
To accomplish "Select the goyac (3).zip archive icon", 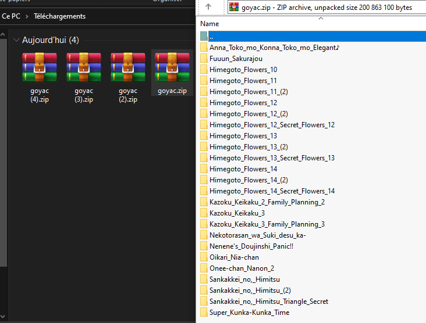I will (84, 67).
